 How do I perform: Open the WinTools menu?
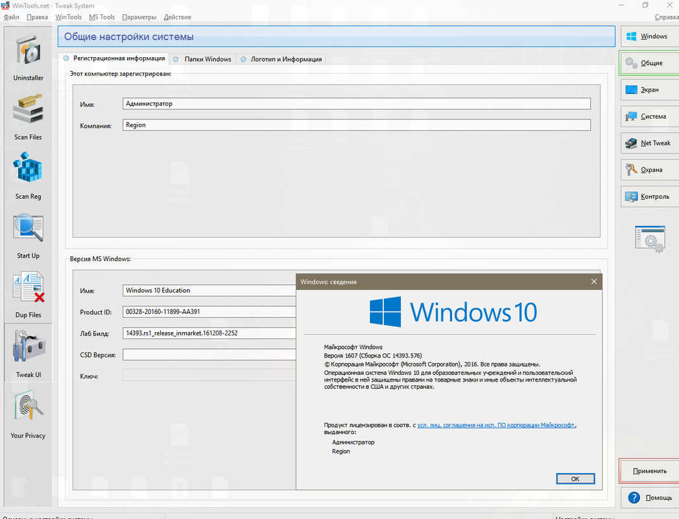69,17
